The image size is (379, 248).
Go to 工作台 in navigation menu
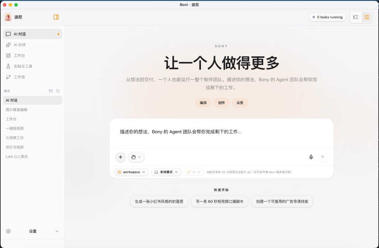point(33,56)
